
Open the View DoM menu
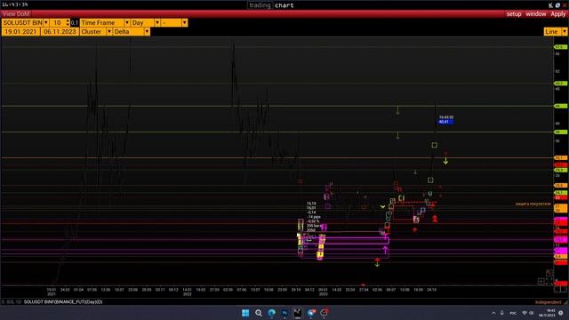pyautogui.click(x=16, y=14)
